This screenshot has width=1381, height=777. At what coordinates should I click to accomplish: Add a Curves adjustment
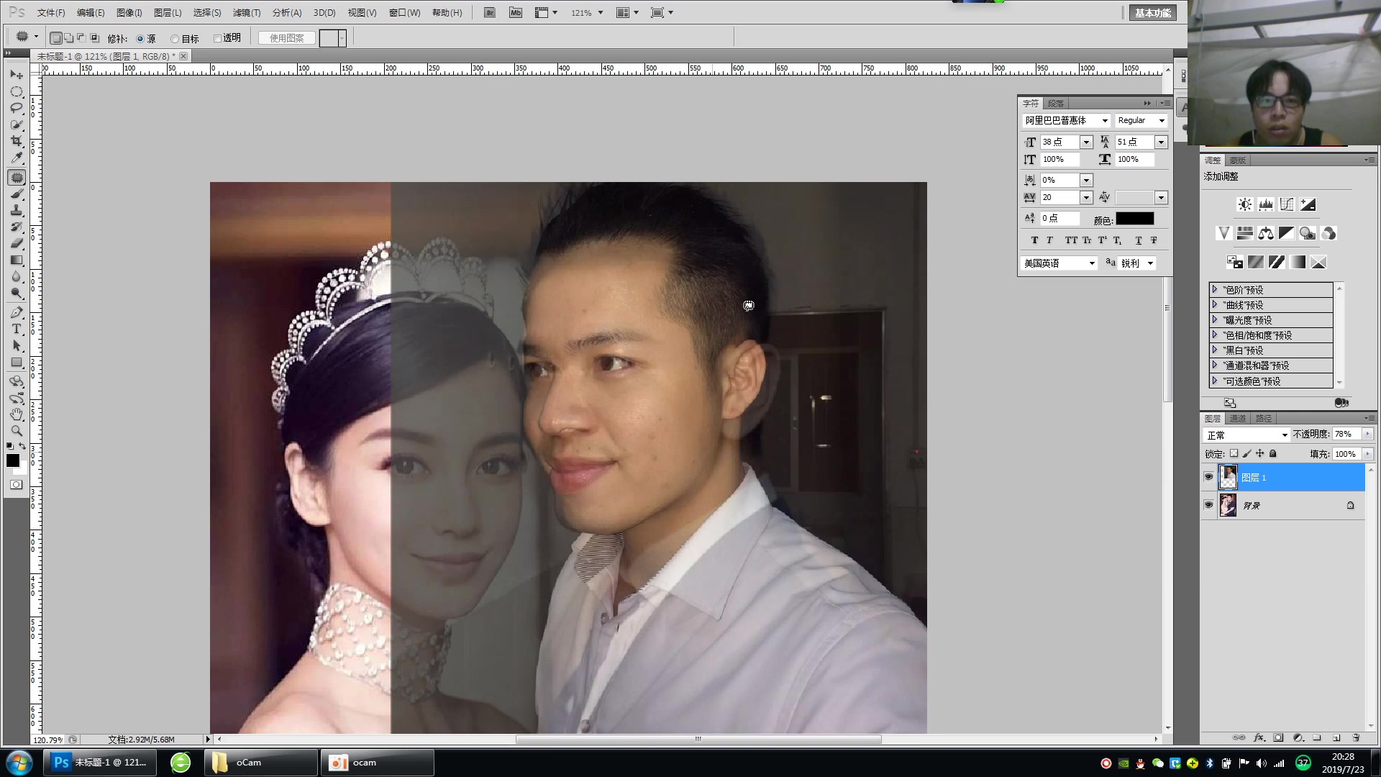coord(1286,205)
